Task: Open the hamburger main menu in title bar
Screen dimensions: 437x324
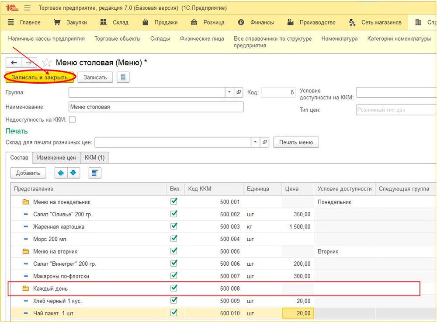Action: 27,8
